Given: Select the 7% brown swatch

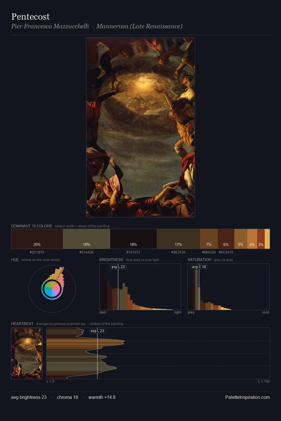Looking at the screenshot, I should pos(209,239).
